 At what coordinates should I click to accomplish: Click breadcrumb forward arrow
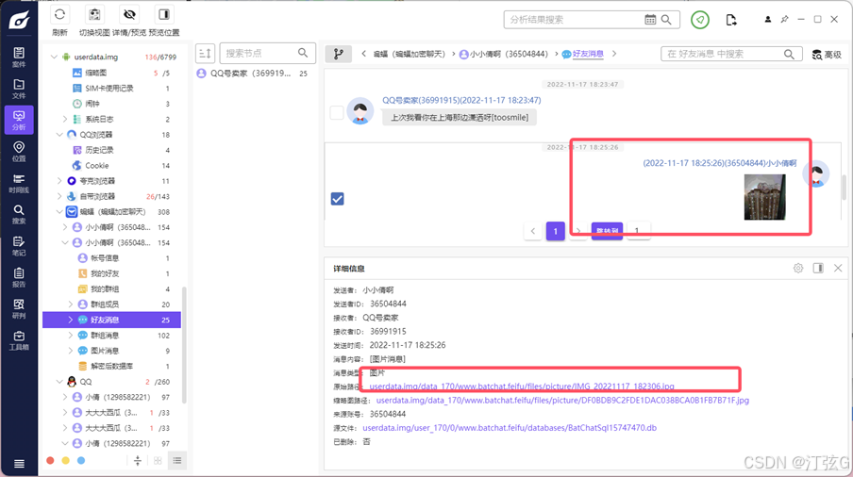614,54
